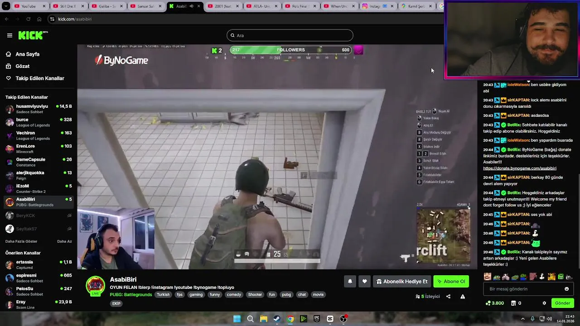
Task: Send chat message with Gönder
Action: 562,303
